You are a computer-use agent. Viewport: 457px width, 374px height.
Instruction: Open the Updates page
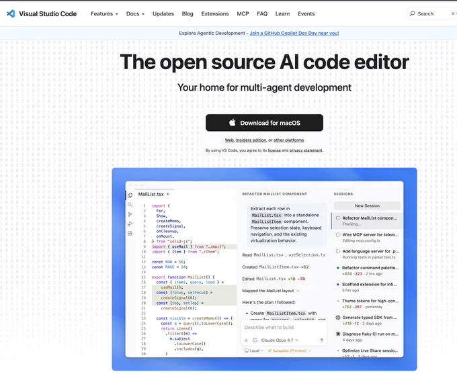[x=163, y=13]
